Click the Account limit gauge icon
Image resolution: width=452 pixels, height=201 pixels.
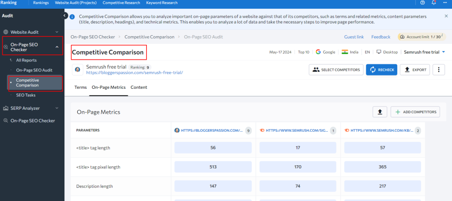click(403, 37)
